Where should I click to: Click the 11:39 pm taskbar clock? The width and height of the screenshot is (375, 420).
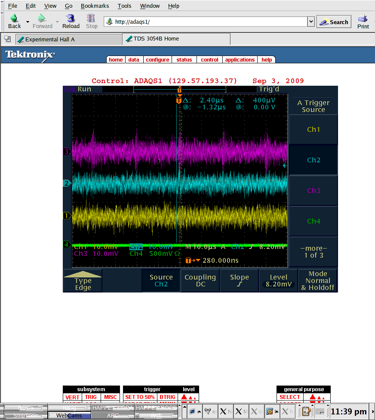pos(348,411)
